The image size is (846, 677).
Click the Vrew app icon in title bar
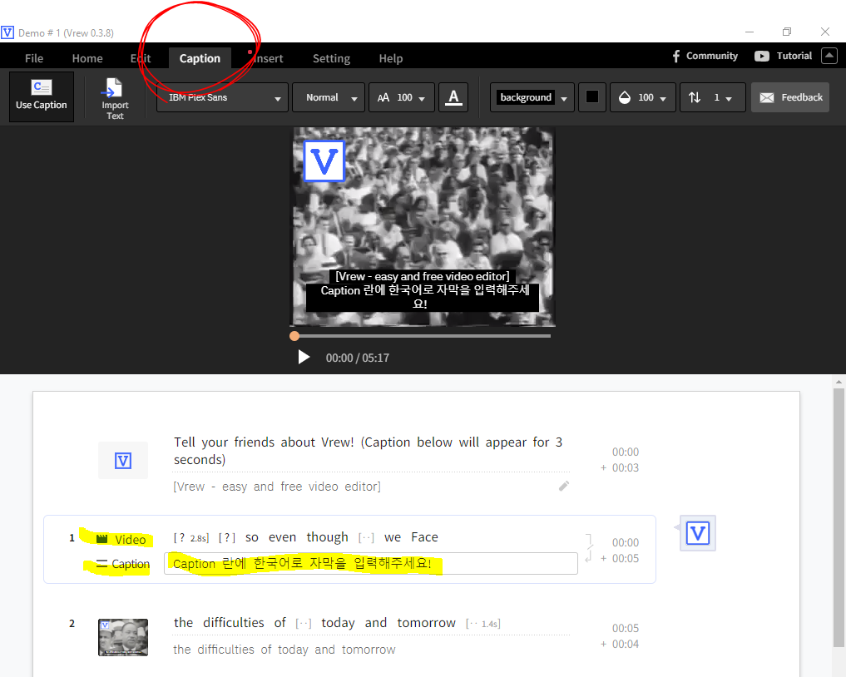pos(7,32)
